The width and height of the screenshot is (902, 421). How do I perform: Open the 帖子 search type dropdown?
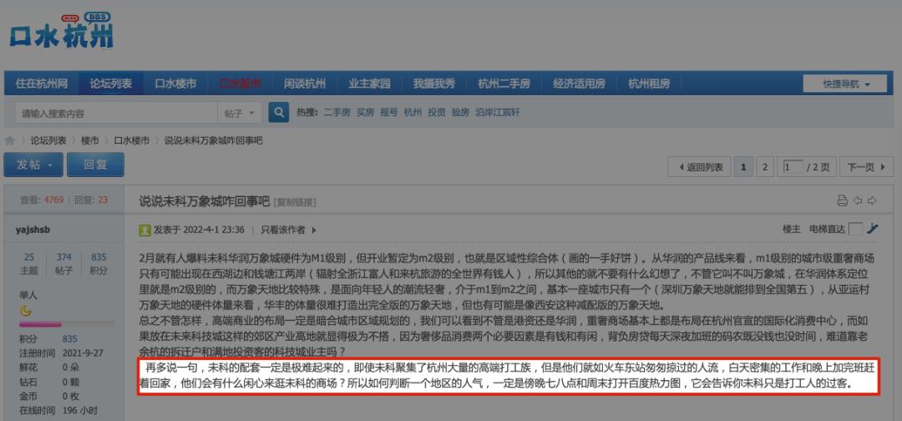[240, 114]
